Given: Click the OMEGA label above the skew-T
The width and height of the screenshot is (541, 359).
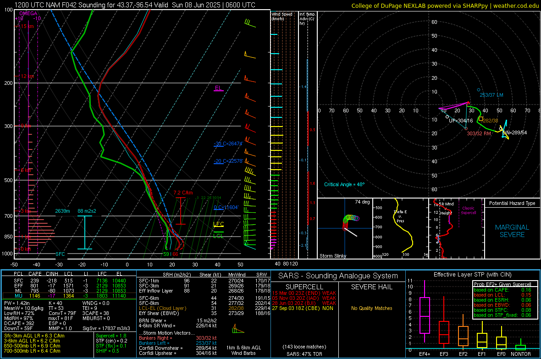Looking at the screenshot, I should 28,13.
